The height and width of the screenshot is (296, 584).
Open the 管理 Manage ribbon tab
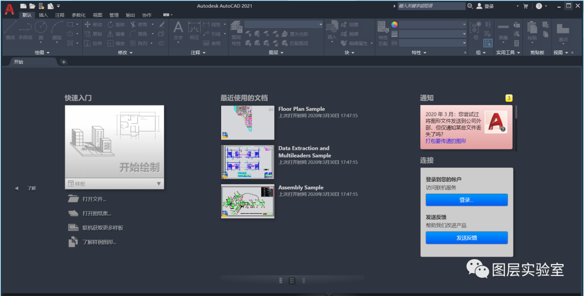(x=114, y=15)
